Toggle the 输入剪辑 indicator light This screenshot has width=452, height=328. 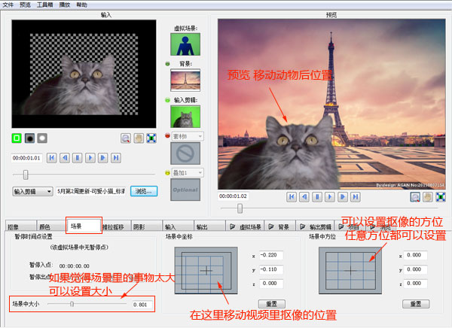167,100
